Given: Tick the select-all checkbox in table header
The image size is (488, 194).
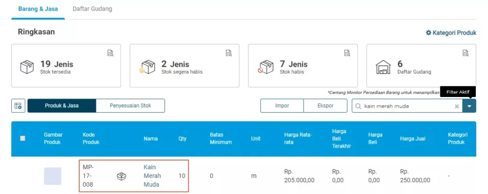Looking at the screenshot, I should click(x=22, y=138).
